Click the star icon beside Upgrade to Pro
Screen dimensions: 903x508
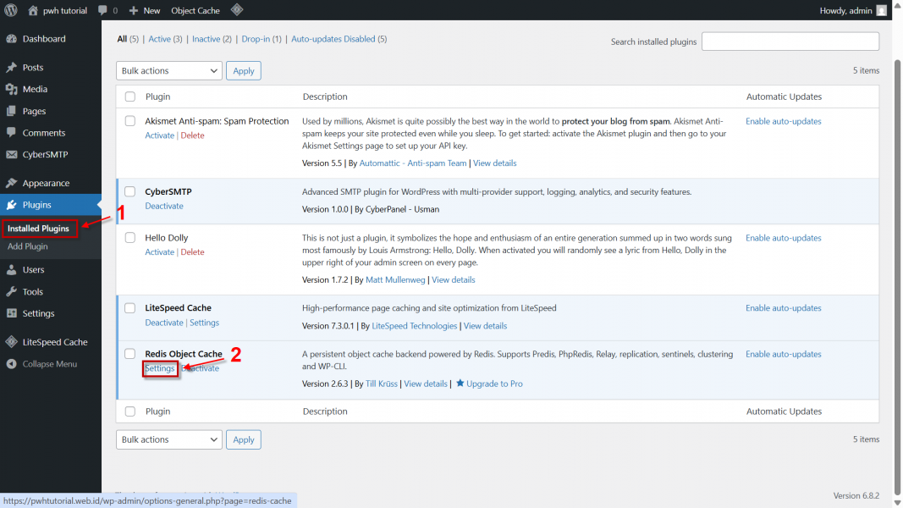point(460,383)
